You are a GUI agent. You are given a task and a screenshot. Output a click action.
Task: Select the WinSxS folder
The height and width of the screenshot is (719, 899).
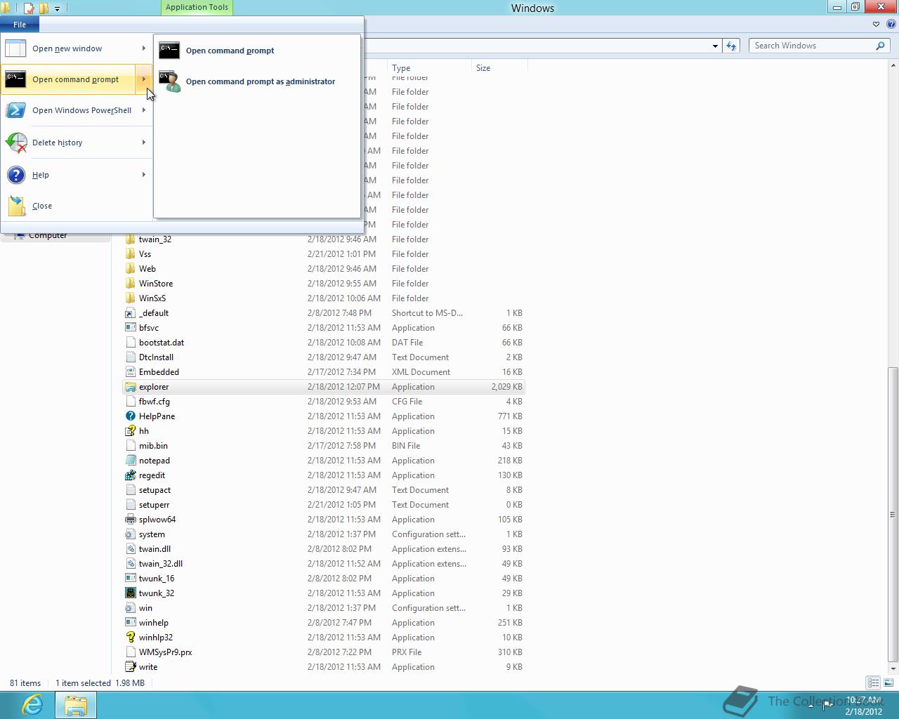tap(152, 298)
